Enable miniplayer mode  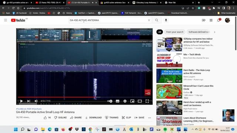tap(132, 101)
